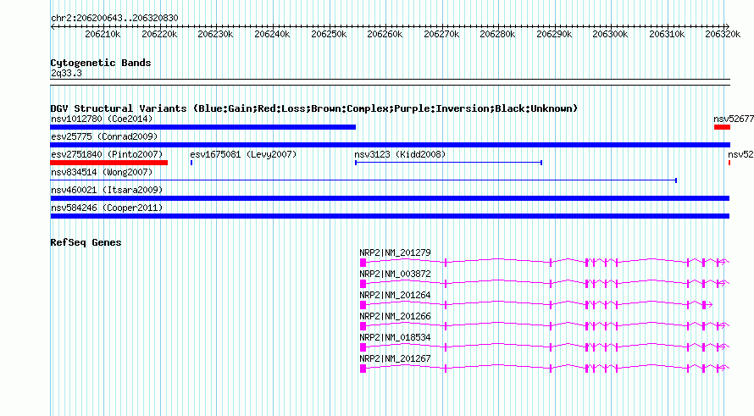Open the nsv3123 (Kidd2008) label

400,154
